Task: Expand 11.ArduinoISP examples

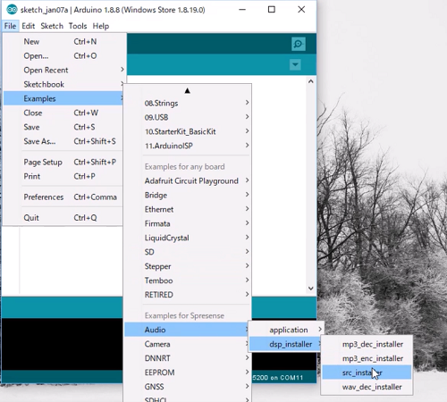Action: pos(188,146)
